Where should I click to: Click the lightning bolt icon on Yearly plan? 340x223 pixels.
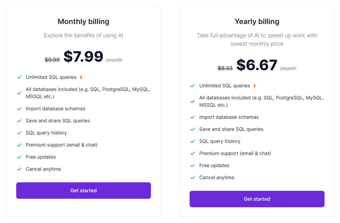point(254,86)
